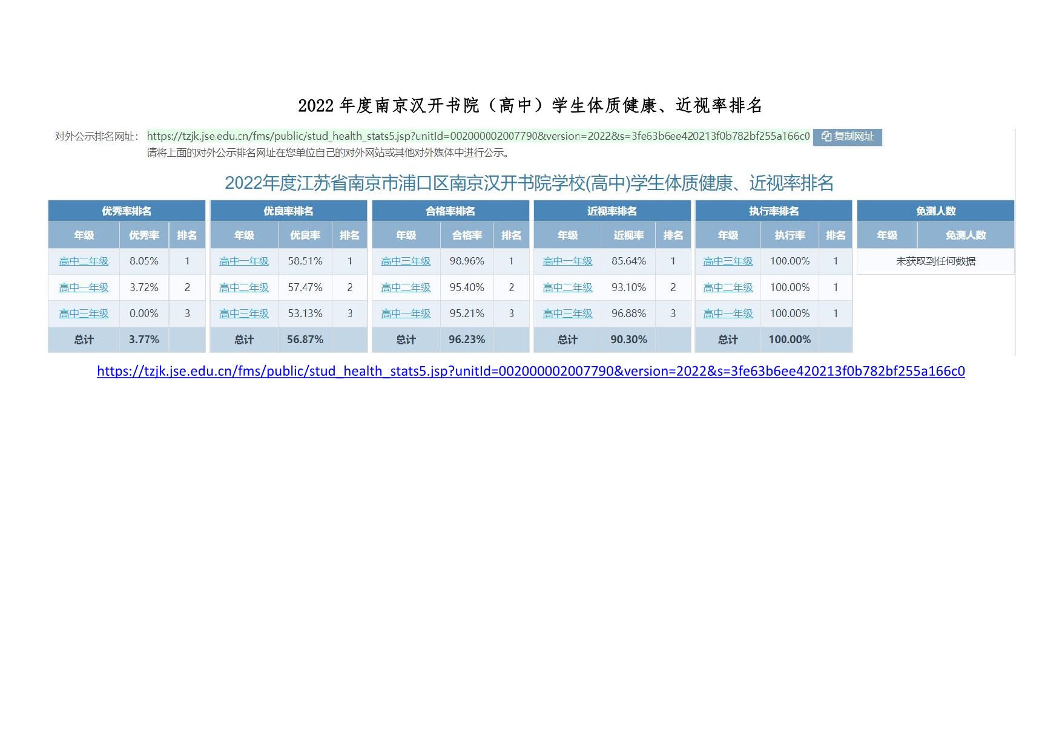Open 高中三年级 link in 合格率排名 table
This screenshot has height=751, width=1062.
[406, 261]
